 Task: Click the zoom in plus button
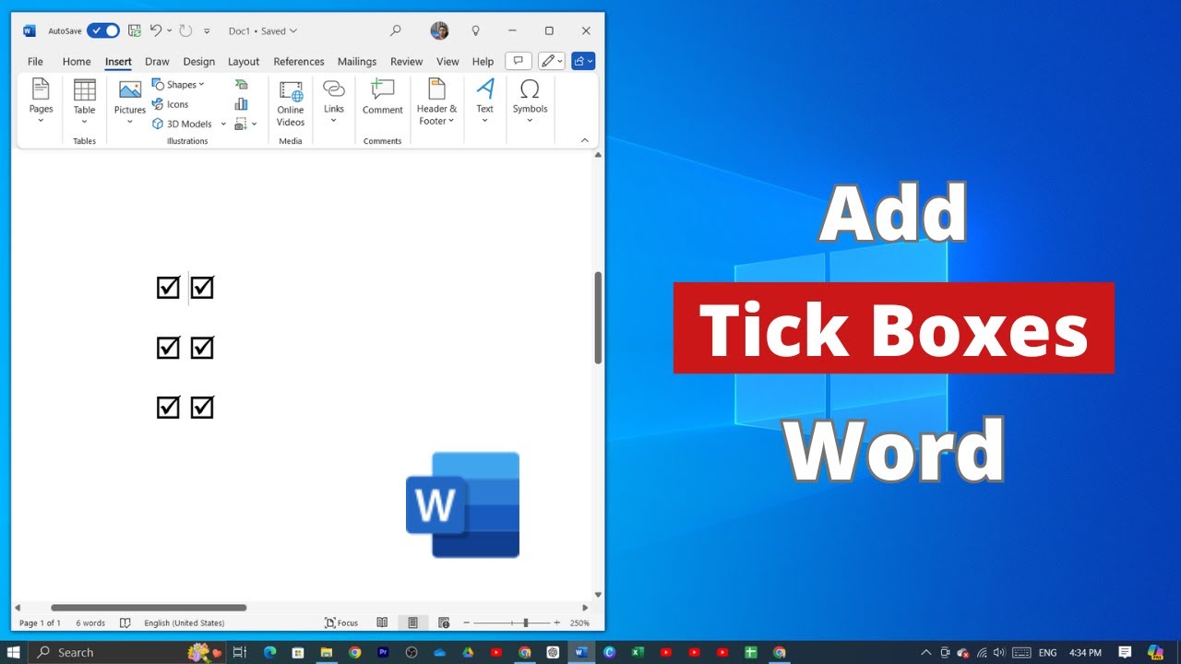(x=557, y=622)
